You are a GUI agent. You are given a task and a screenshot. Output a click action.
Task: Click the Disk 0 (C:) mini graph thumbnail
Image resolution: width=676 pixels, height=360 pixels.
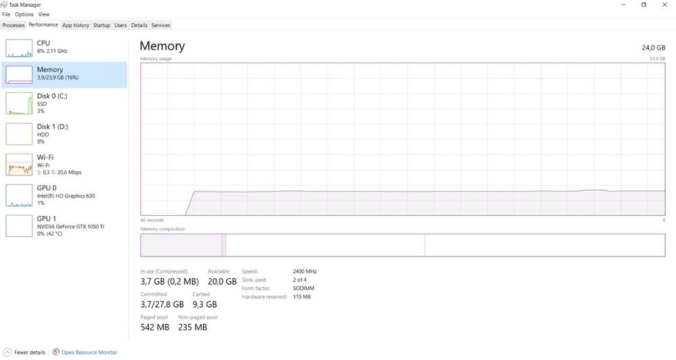[19, 103]
